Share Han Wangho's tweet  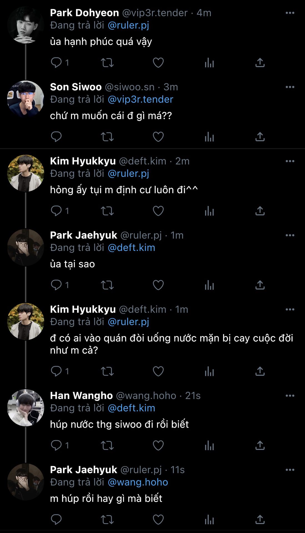(x=260, y=445)
